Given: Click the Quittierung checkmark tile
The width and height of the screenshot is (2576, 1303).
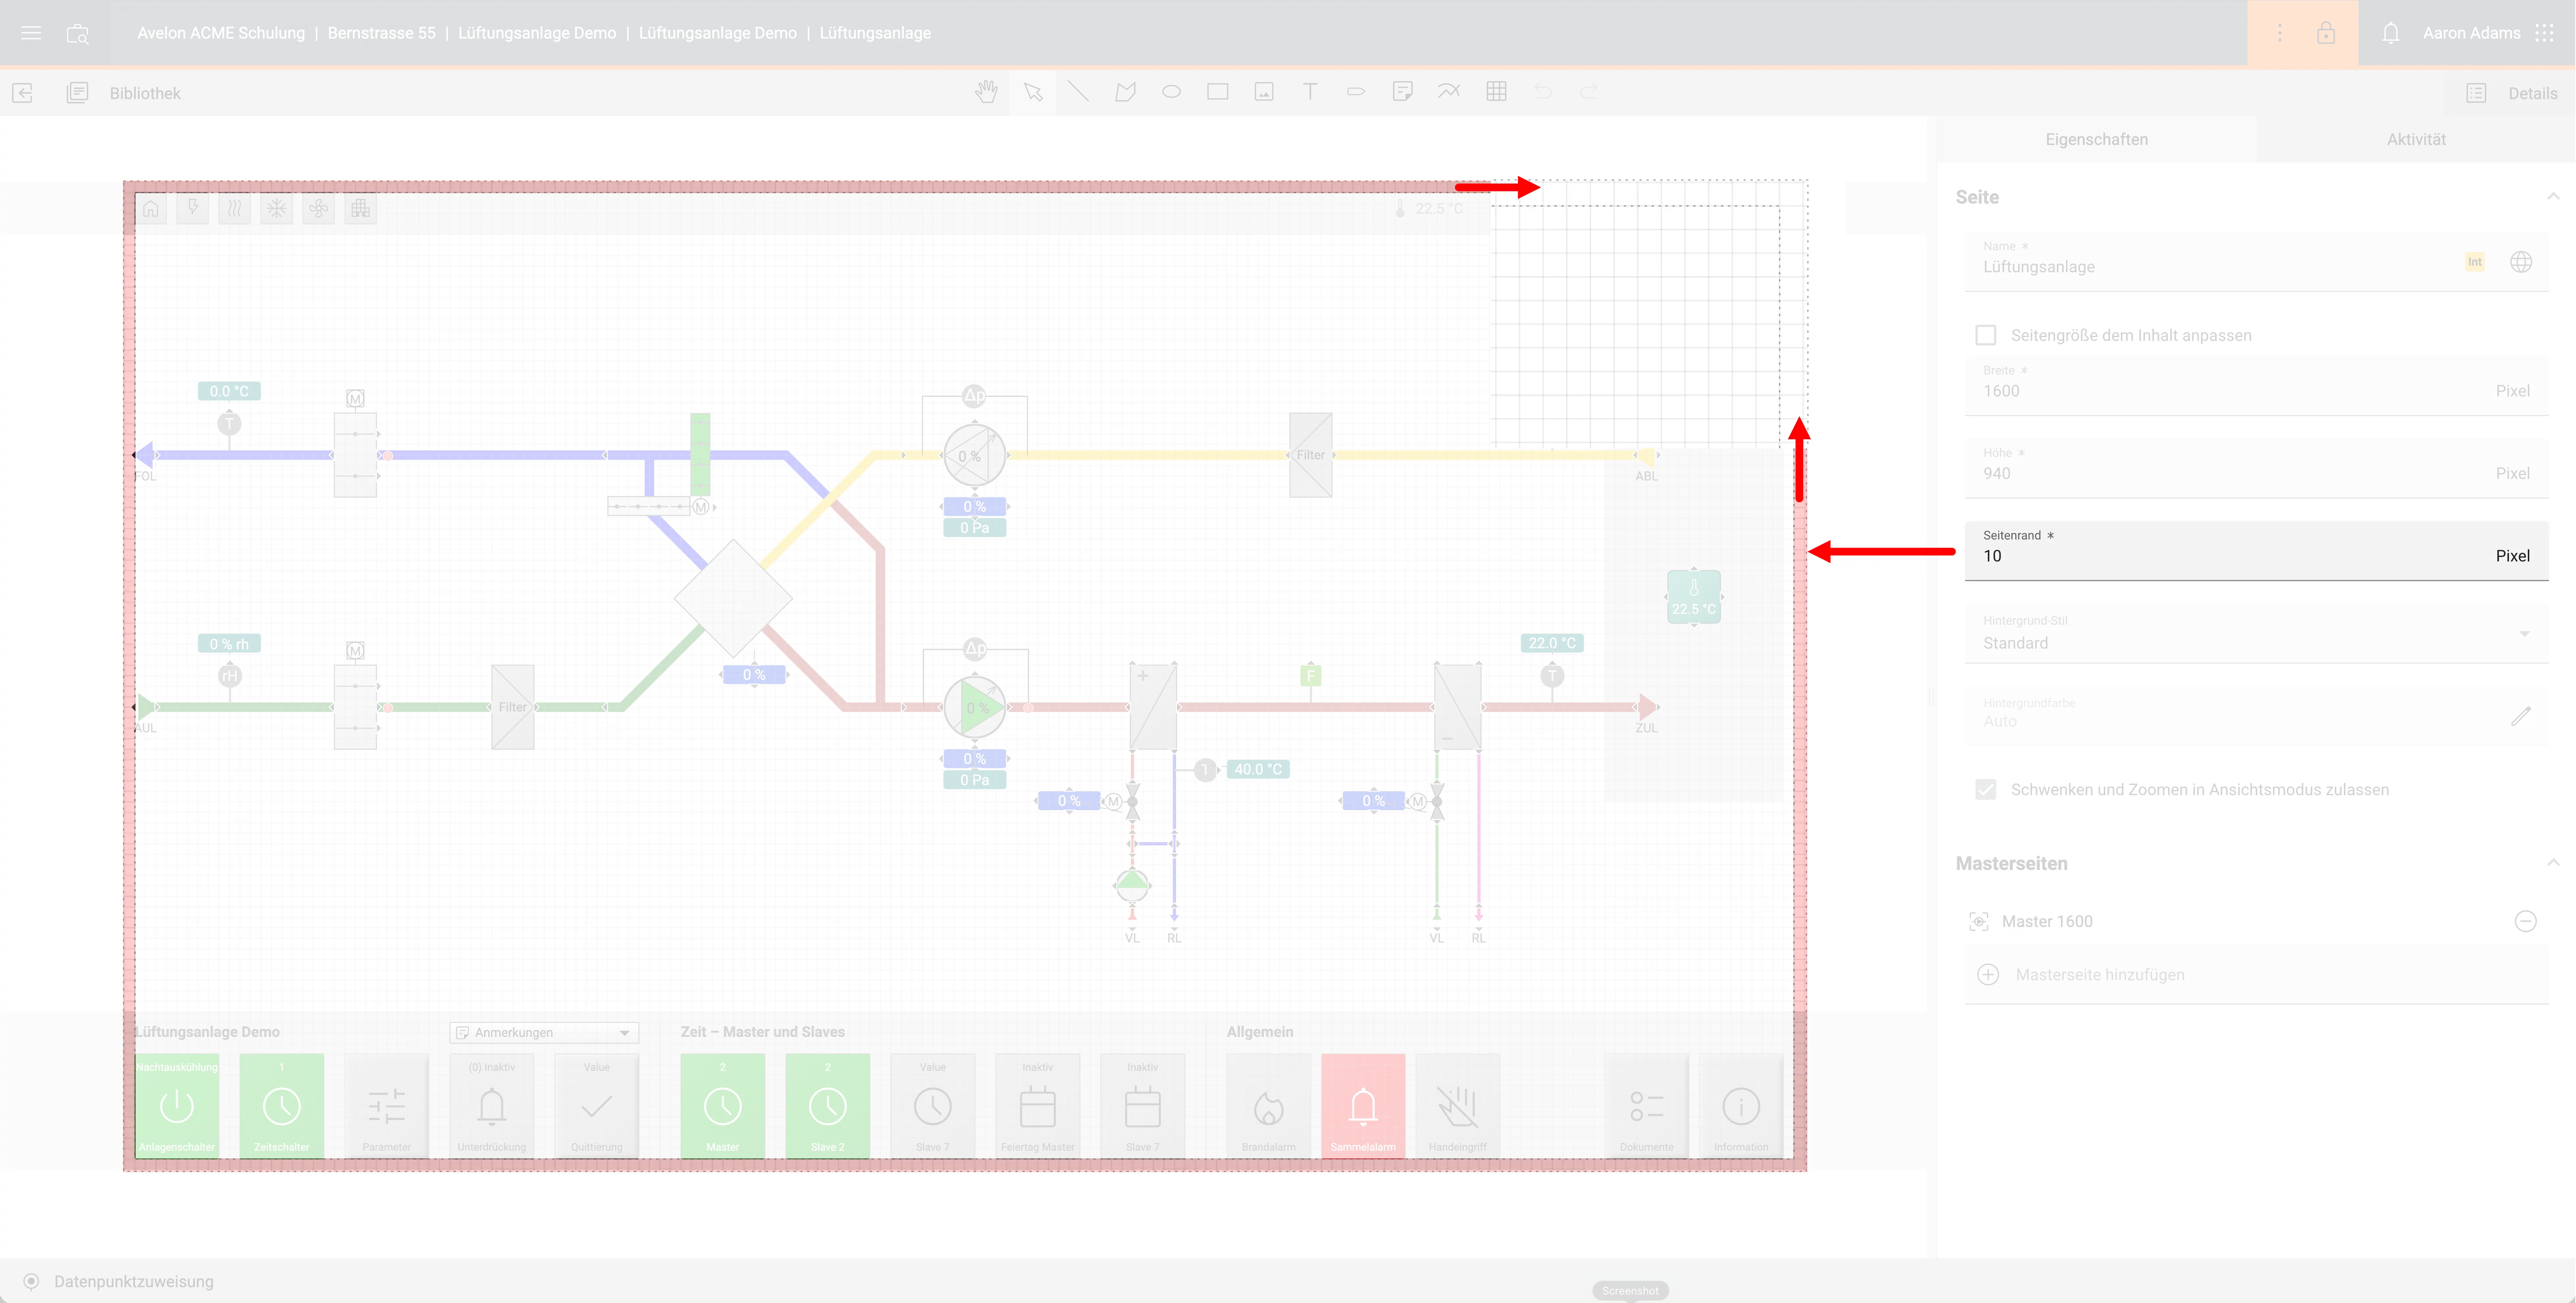Looking at the screenshot, I should (597, 1106).
